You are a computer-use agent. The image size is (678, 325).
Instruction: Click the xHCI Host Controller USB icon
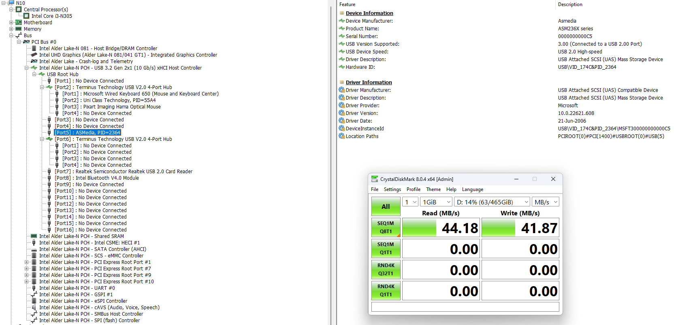[34, 68]
